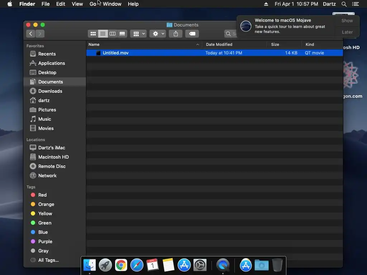This screenshot has height=275, width=367.
Task: Select Documents in the sidebar
Action: click(x=55, y=82)
